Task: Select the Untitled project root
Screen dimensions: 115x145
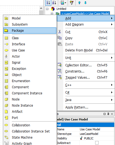Action: pos(61,9)
